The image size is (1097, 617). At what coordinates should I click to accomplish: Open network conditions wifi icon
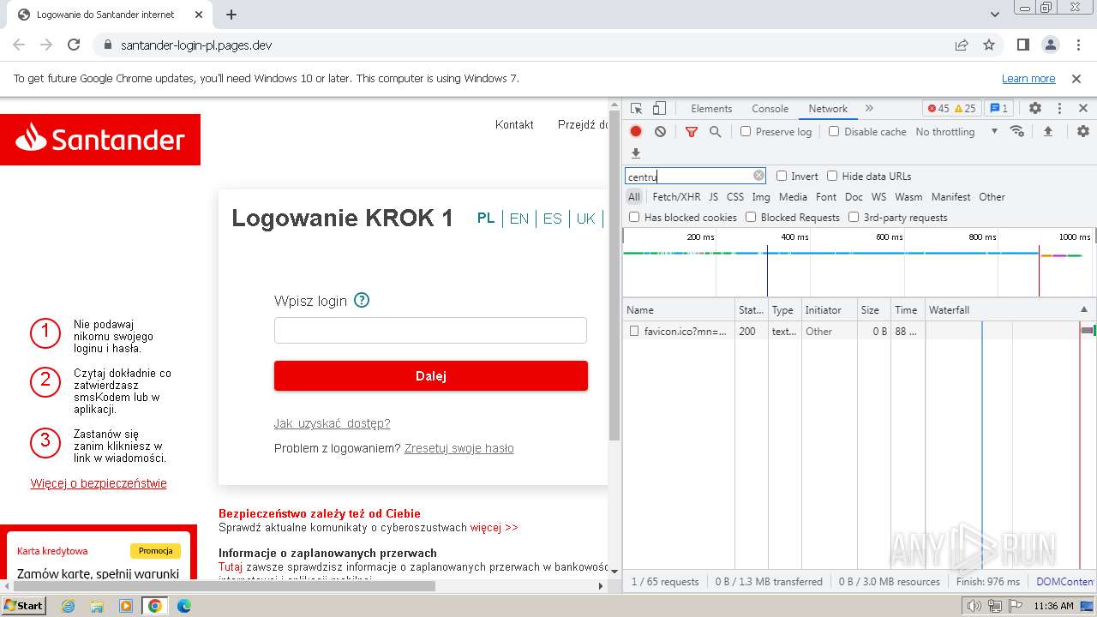click(x=1017, y=131)
